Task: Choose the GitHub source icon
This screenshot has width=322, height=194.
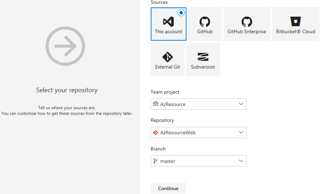Action: click(x=205, y=22)
